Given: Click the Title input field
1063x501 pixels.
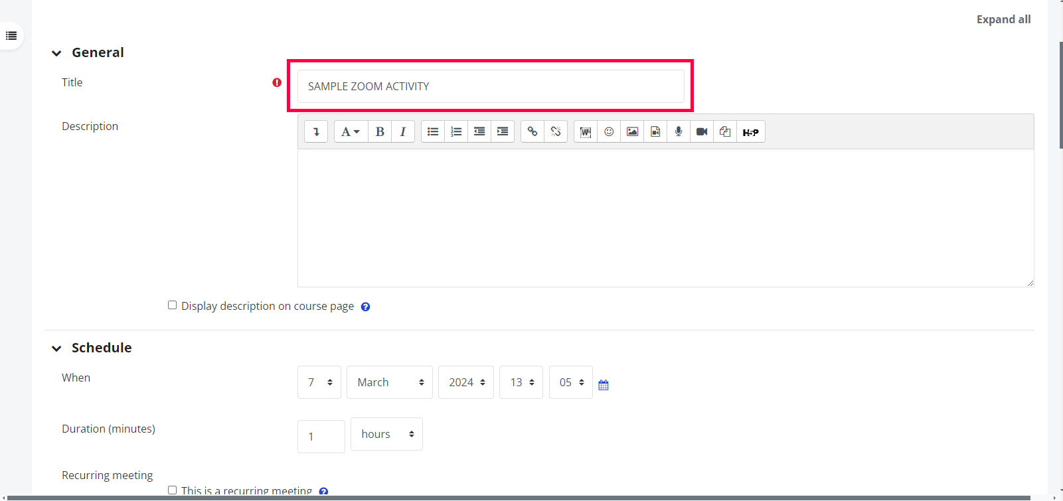Looking at the screenshot, I should [491, 86].
